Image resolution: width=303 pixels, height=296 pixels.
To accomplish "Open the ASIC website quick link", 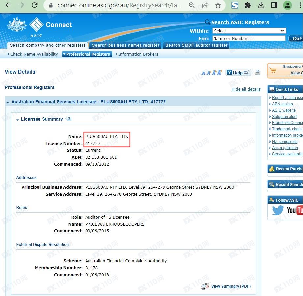I will click(284, 110).
